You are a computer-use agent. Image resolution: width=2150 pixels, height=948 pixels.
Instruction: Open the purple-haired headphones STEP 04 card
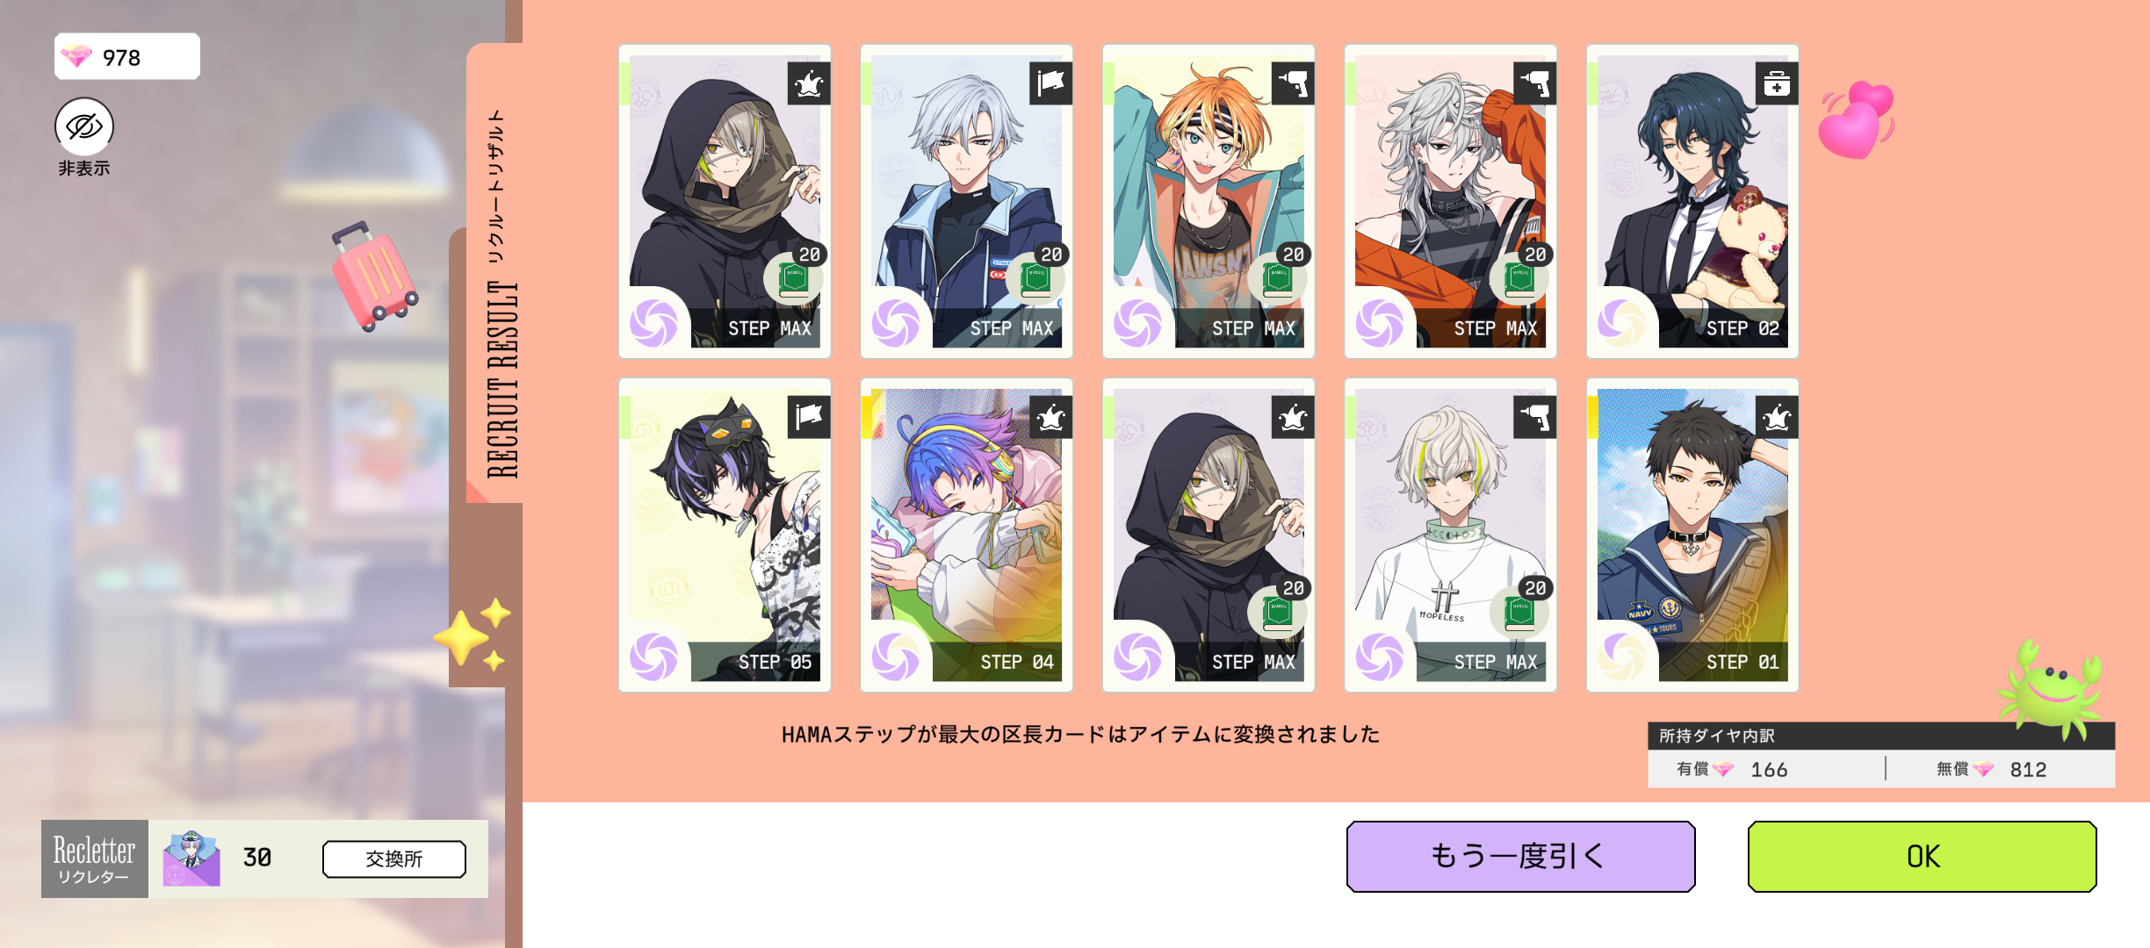966,535
